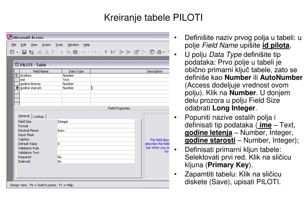Click the Redo arrow icon
The image size is (307, 212).
[x=94, y=52]
